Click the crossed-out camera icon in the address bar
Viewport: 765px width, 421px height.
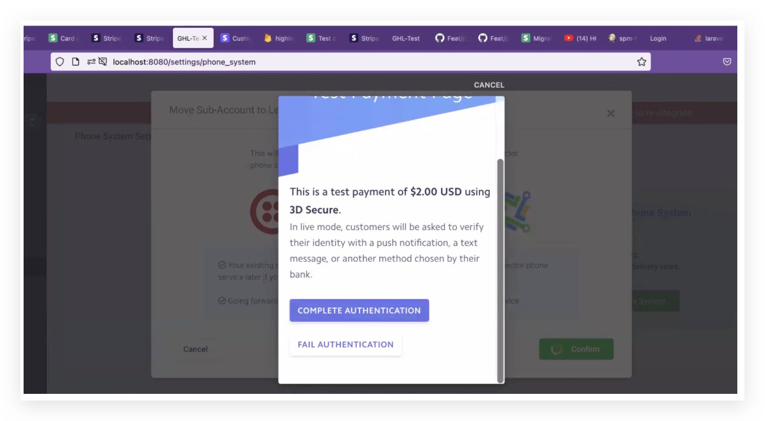point(103,62)
